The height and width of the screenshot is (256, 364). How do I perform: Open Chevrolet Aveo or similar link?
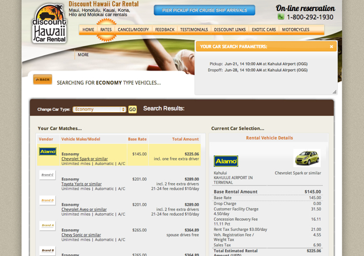point(84,209)
